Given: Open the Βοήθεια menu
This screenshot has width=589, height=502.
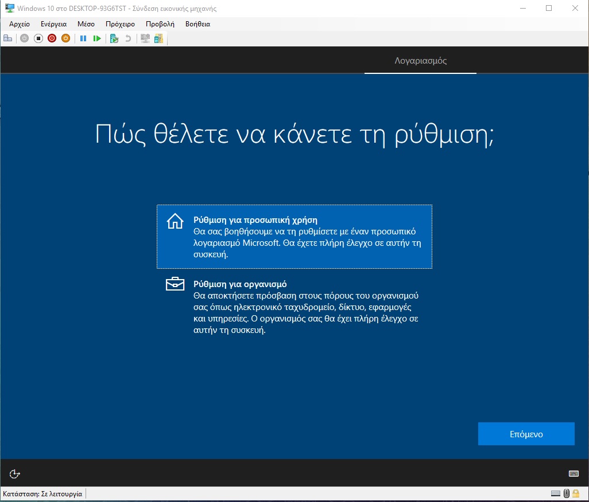Looking at the screenshot, I should click(x=197, y=24).
